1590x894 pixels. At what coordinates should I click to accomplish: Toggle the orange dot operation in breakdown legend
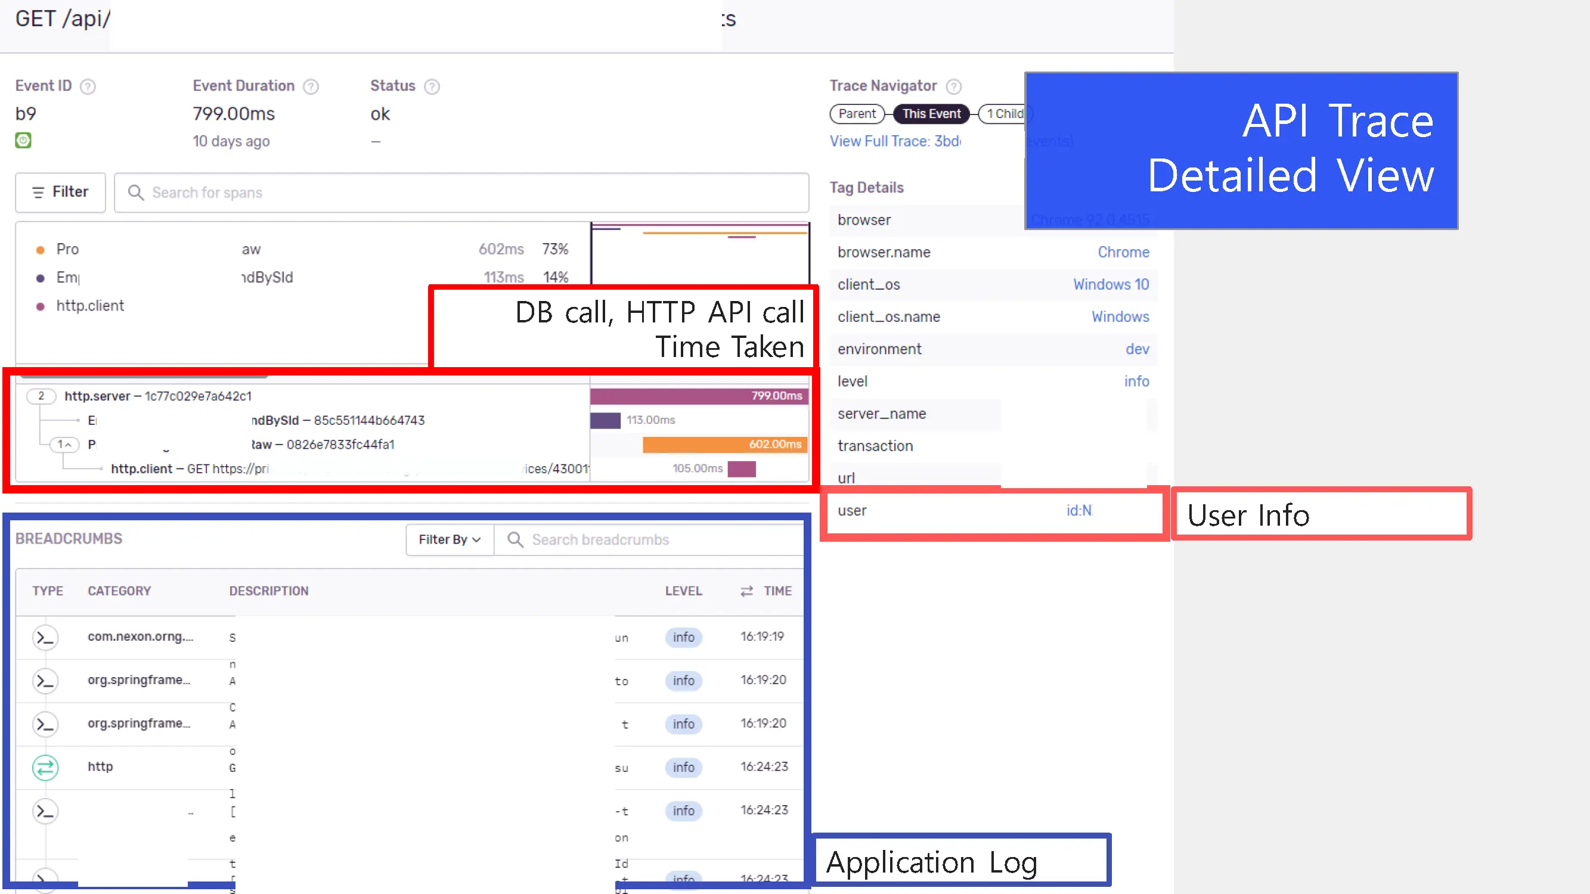point(40,250)
